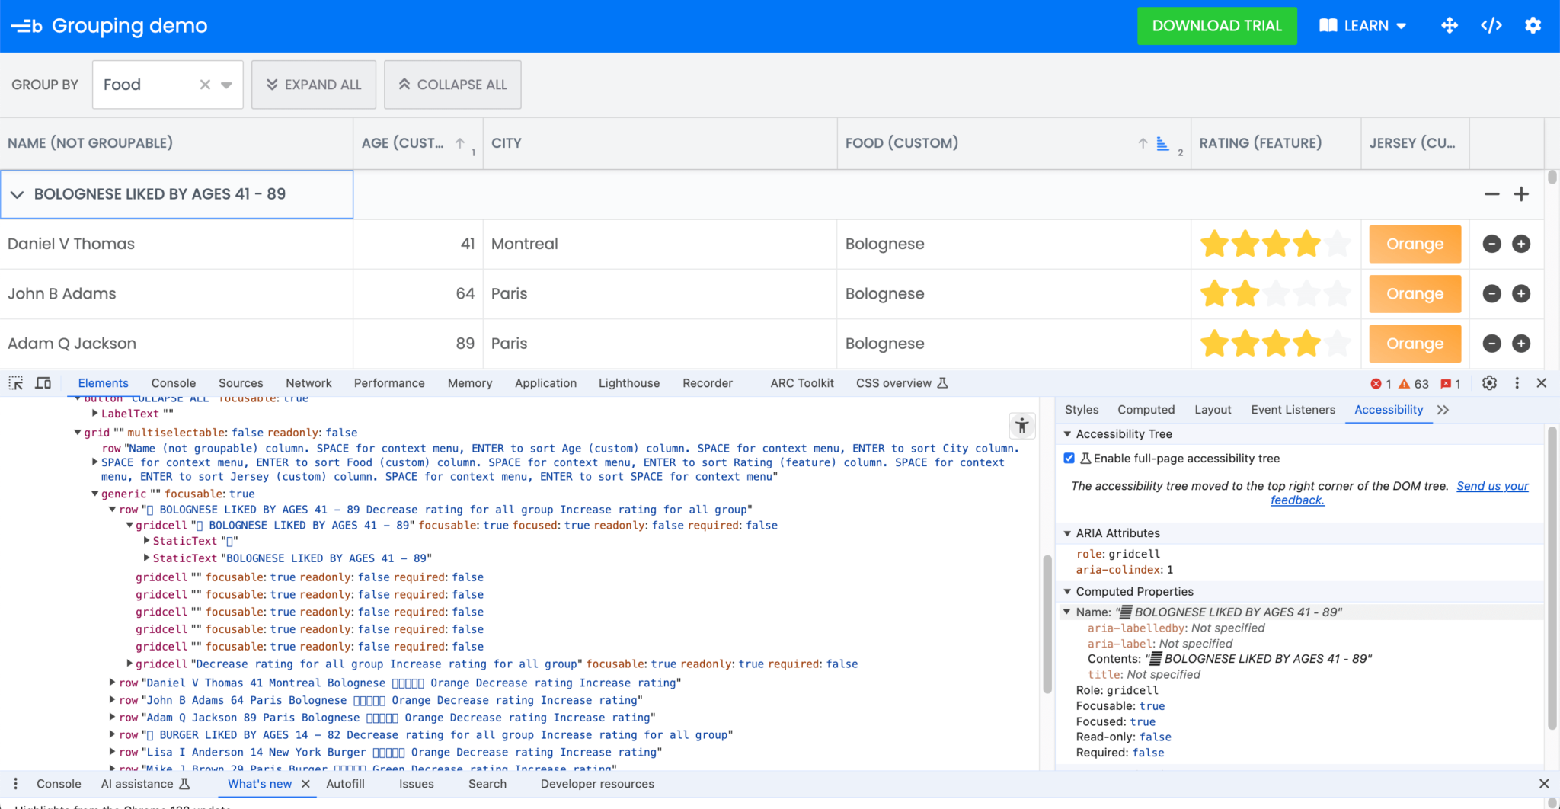Collapse the Bolognese group row chevron

[x=17, y=194]
